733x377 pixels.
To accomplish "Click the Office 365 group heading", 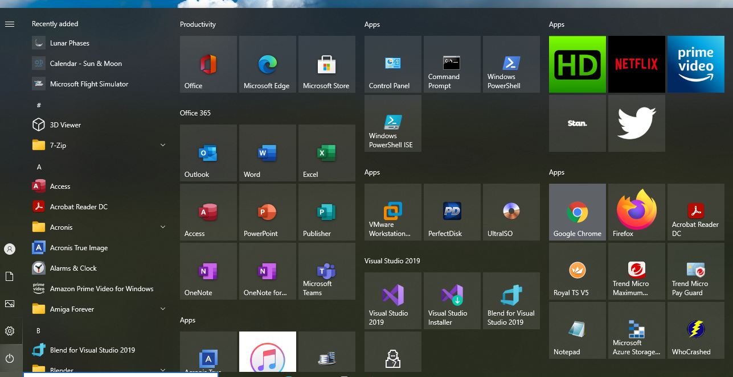I will (x=195, y=113).
